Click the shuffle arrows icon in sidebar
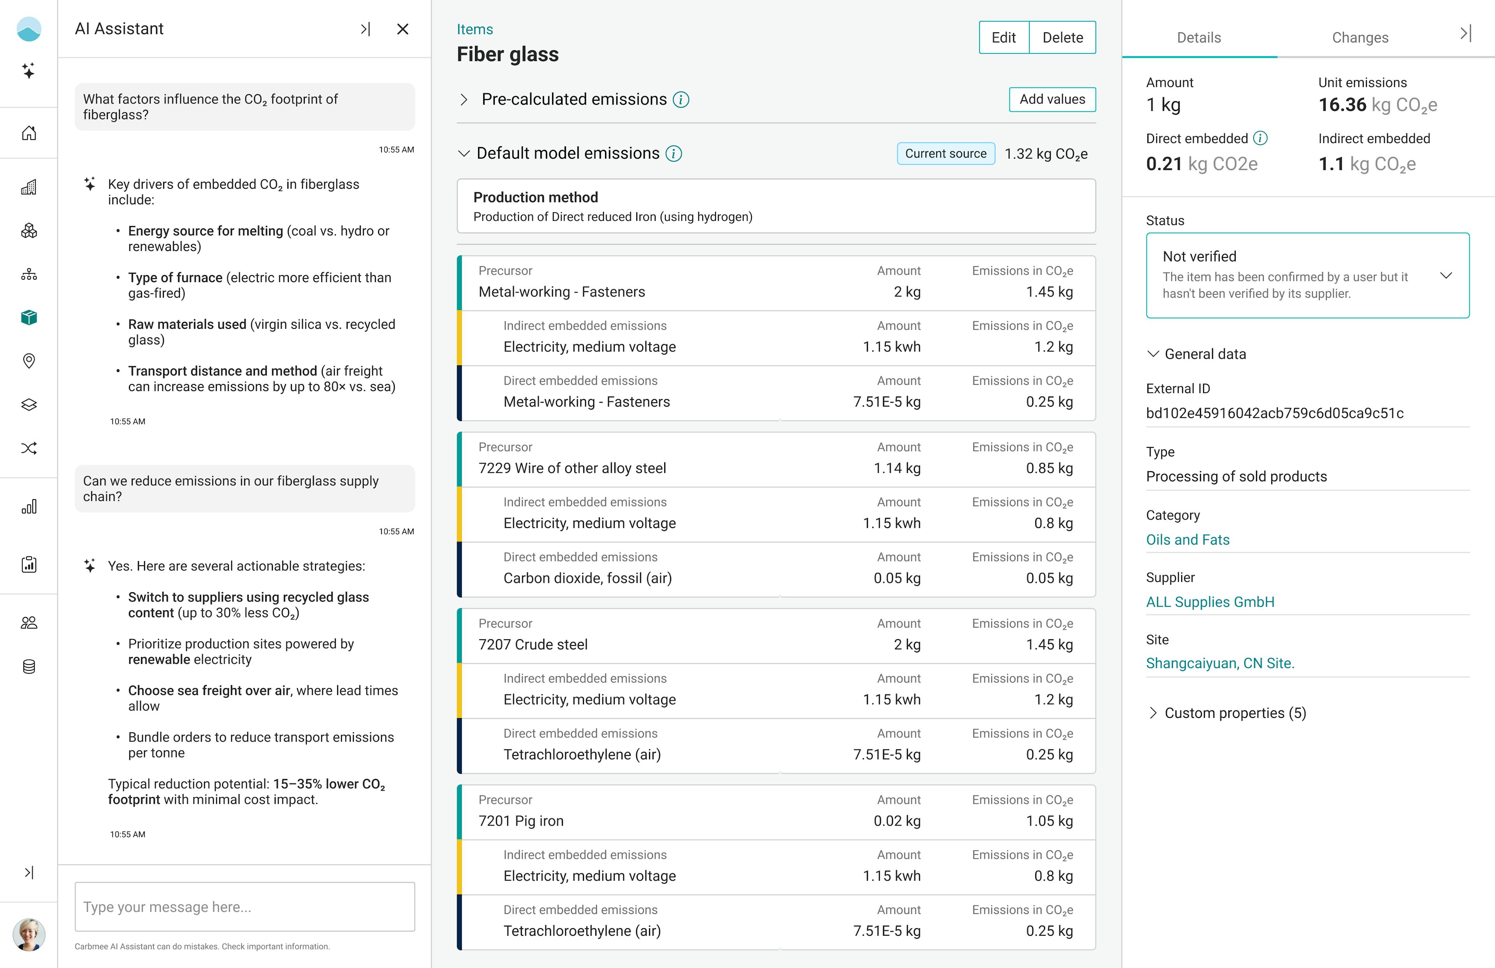1495x968 pixels. [x=29, y=448]
